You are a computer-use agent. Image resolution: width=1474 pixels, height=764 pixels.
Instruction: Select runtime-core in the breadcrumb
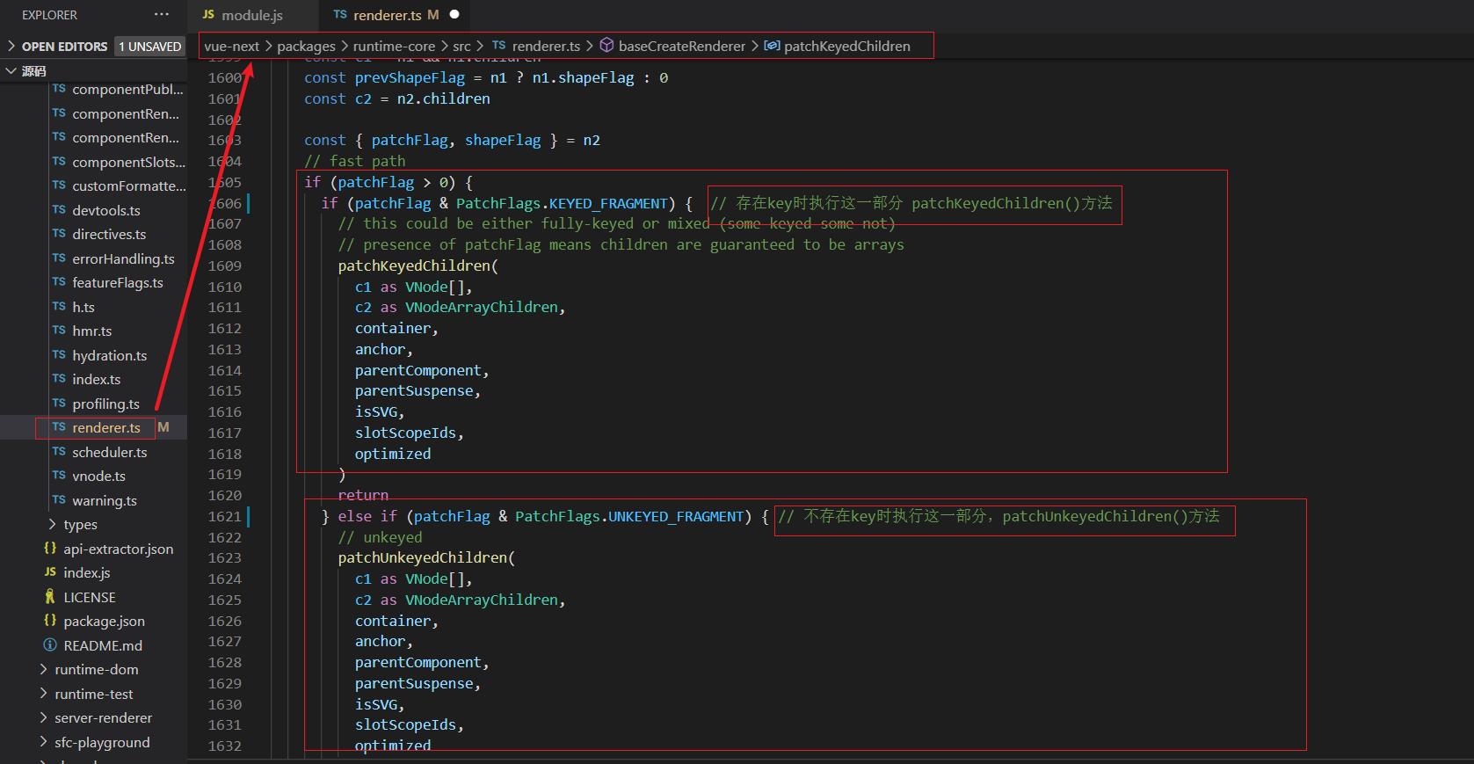pyautogui.click(x=394, y=47)
